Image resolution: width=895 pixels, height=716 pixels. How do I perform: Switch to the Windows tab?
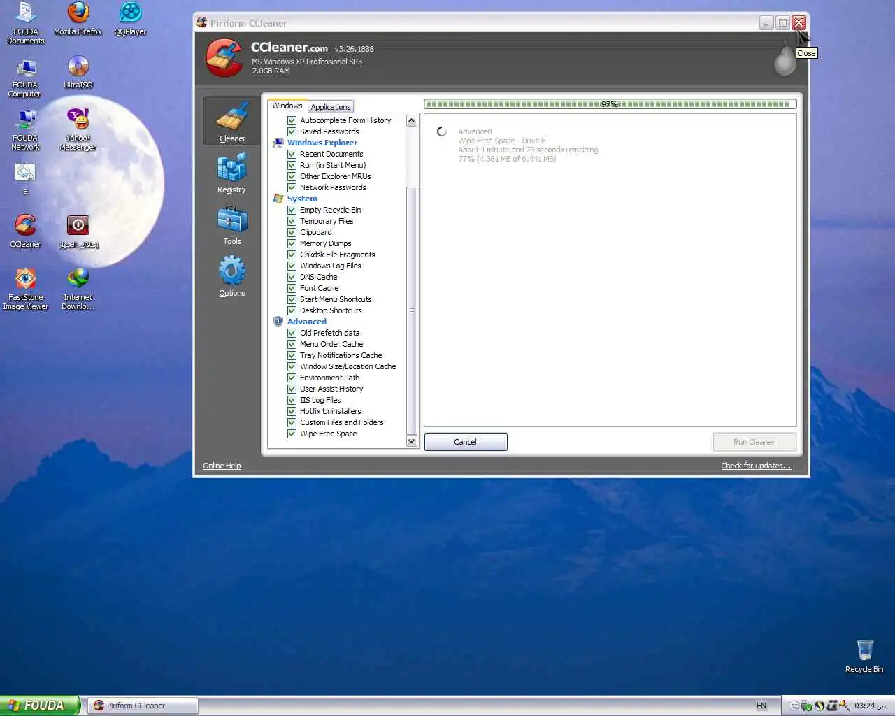click(287, 106)
